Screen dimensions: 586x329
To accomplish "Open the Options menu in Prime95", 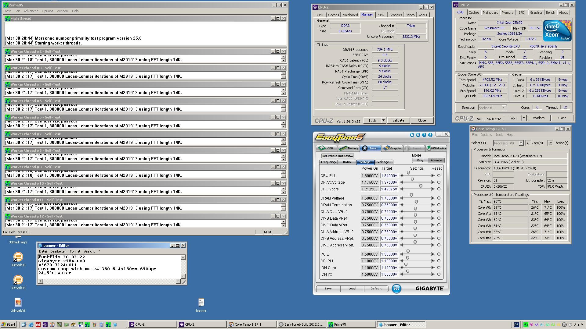I will pos(47,11).
